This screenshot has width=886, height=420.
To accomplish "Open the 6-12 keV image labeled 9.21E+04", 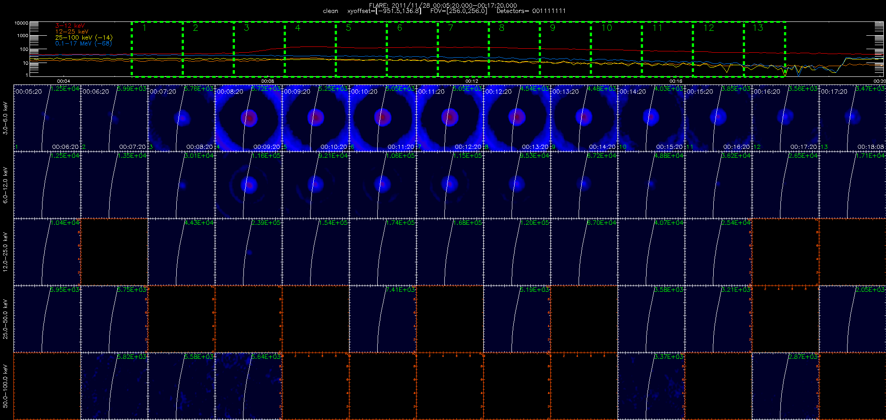I will (315, 185).
